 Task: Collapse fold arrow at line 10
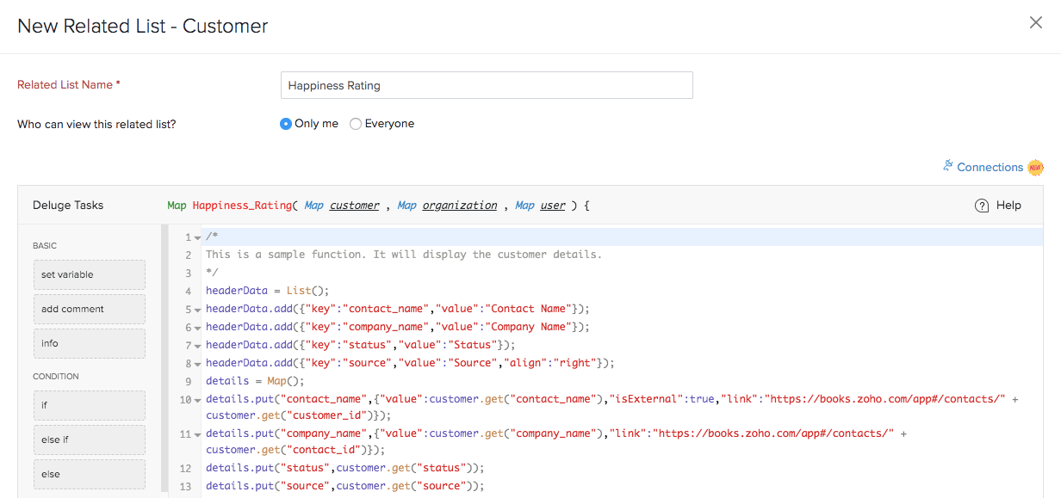(198, 400)
